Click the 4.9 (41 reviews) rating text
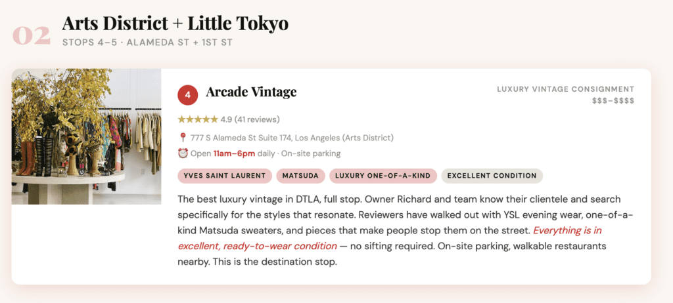The height and width of the screenshot is (303, 673). [250, 119]
